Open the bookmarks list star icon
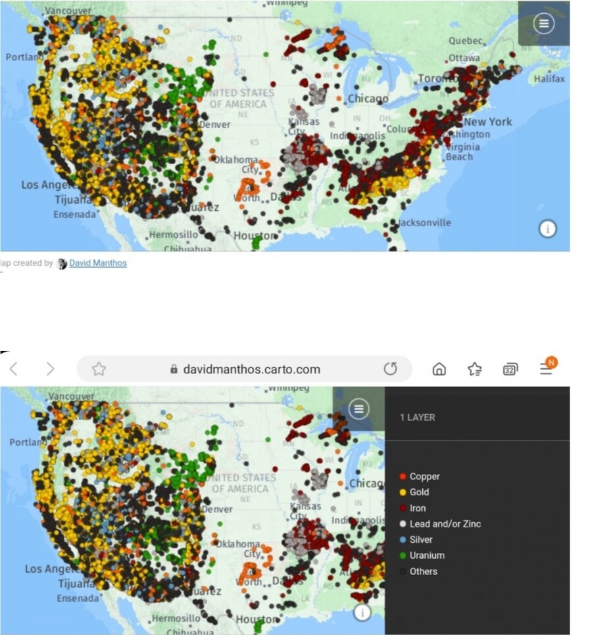This screenshot has height=635, width=592. click(474, 369)
